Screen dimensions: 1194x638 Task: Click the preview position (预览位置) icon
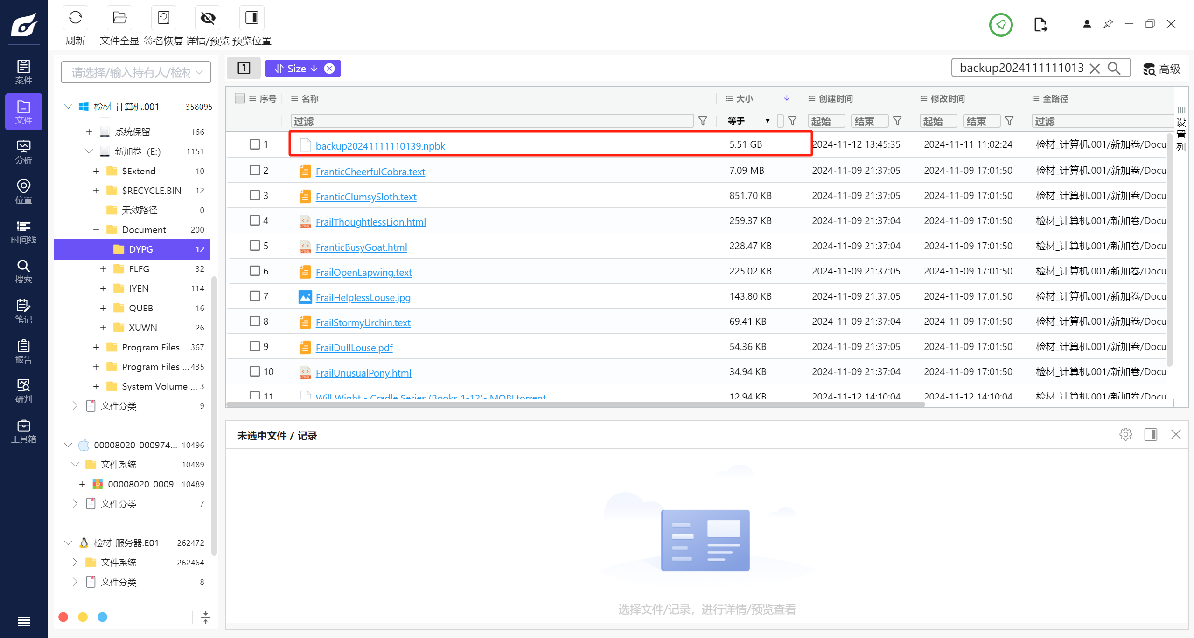click(x=251, y=18)
